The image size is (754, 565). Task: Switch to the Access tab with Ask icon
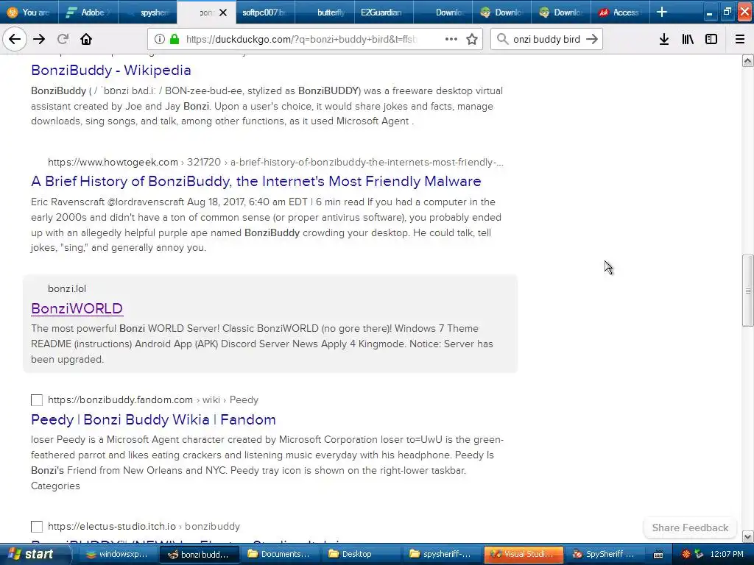tap(620, 13)
